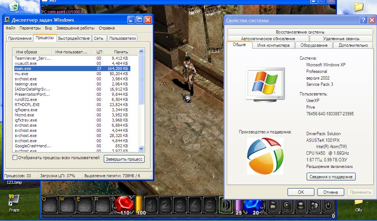Open the Fraps desktop shortcut
This screenshot has height=221, width=377.
[x=14, y=203]
